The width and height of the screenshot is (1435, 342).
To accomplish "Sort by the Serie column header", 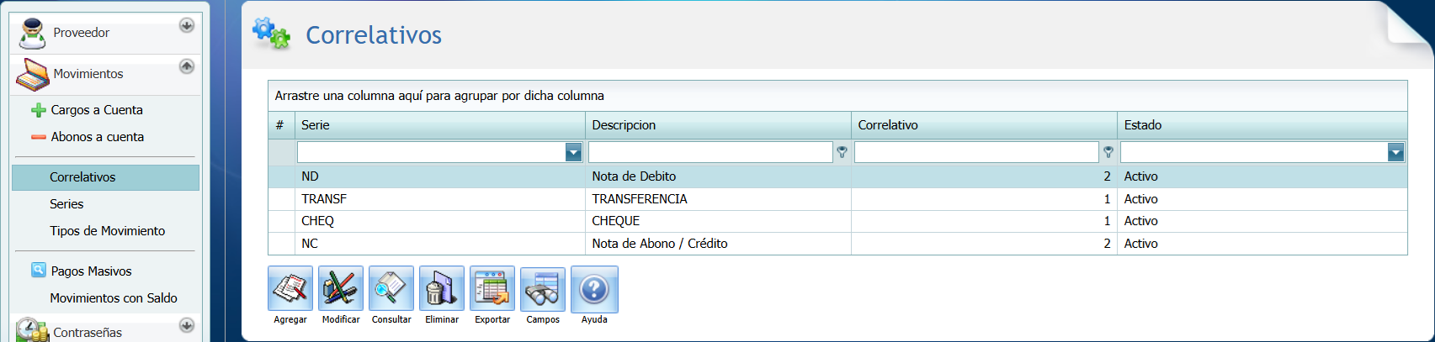I will coord(439,125).
